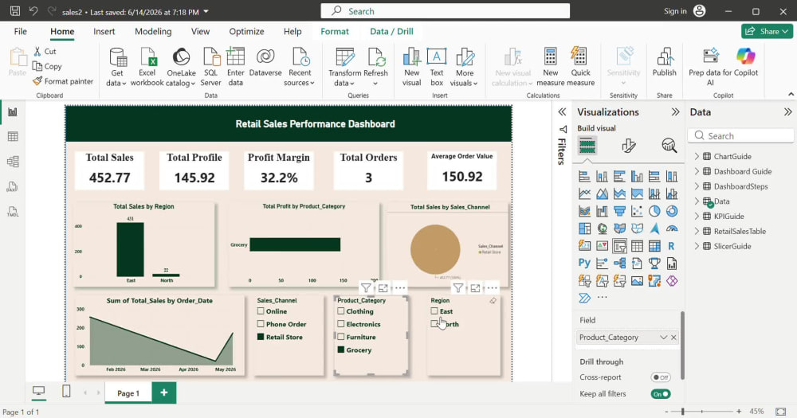Clear selections eraser on Region slicer
This screenshot has width=797, height=418.
(493, 301)
